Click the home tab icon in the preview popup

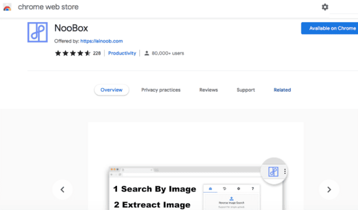click(210, 188)
